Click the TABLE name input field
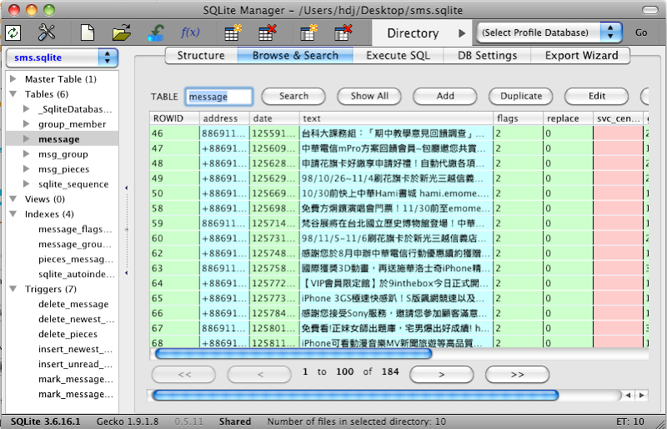667x429 pixels. point(219,97)
